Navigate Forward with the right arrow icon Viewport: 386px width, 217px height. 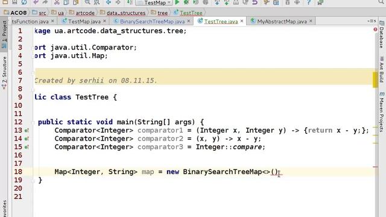[118, 2]
